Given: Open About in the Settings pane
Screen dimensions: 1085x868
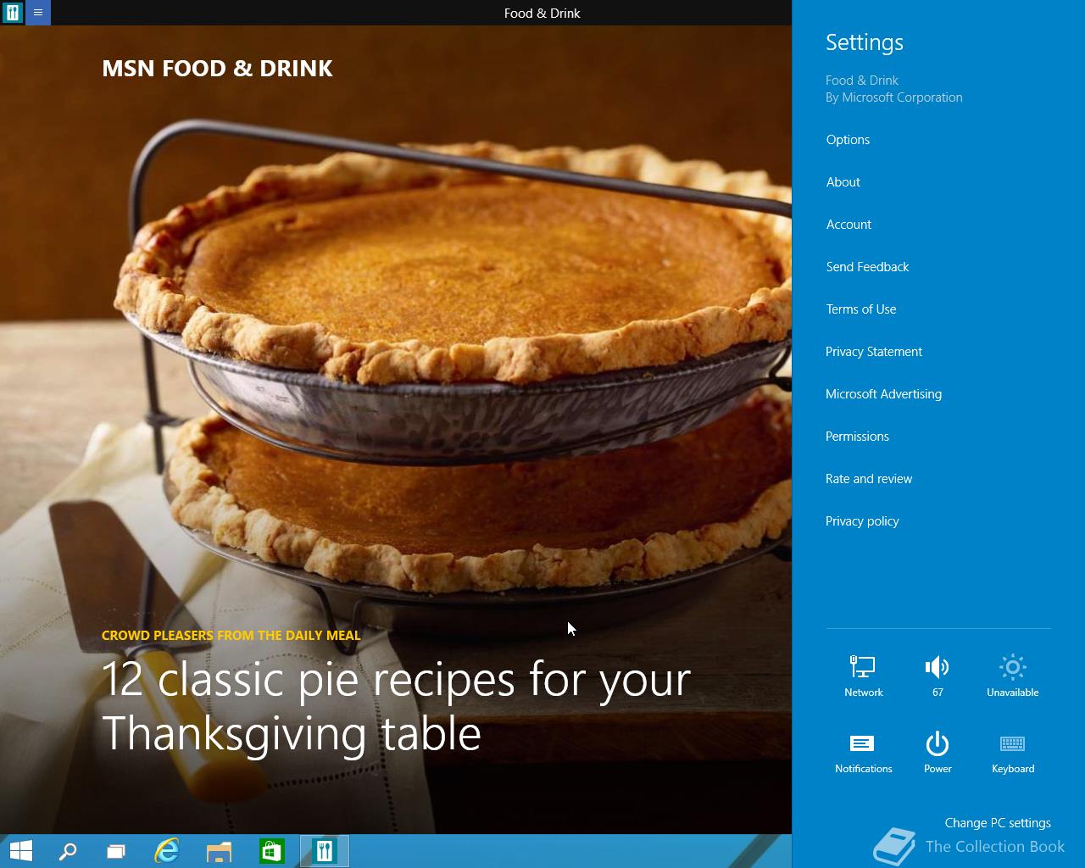Looking at the screenshot, I should coord(843,182).
